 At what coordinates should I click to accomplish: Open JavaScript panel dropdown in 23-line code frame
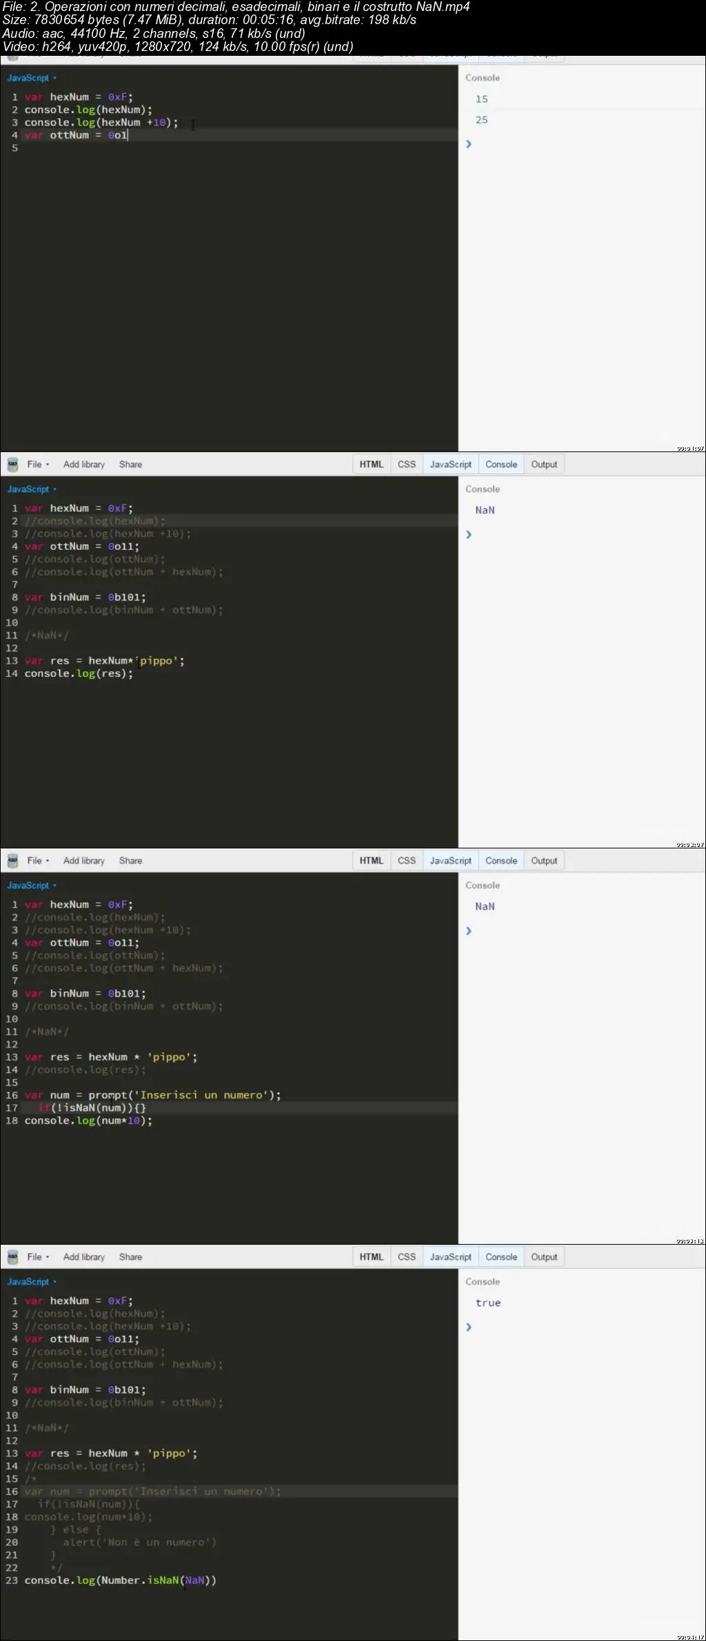pyautogui.click(x=32, y=1281)
